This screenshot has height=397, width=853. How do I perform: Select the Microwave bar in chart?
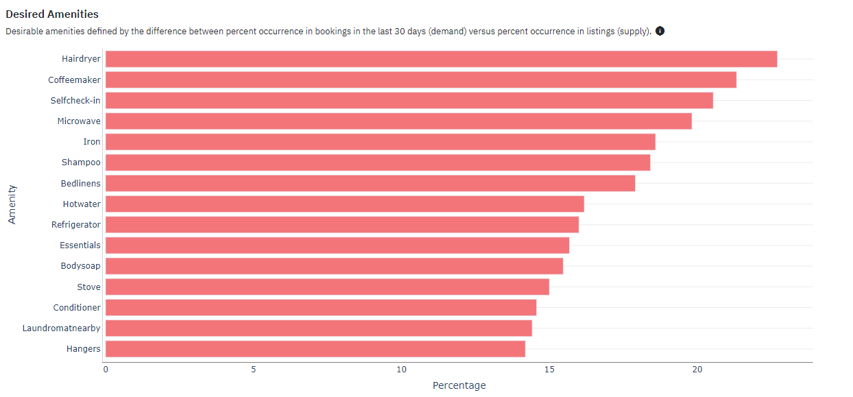pos(398,121)
